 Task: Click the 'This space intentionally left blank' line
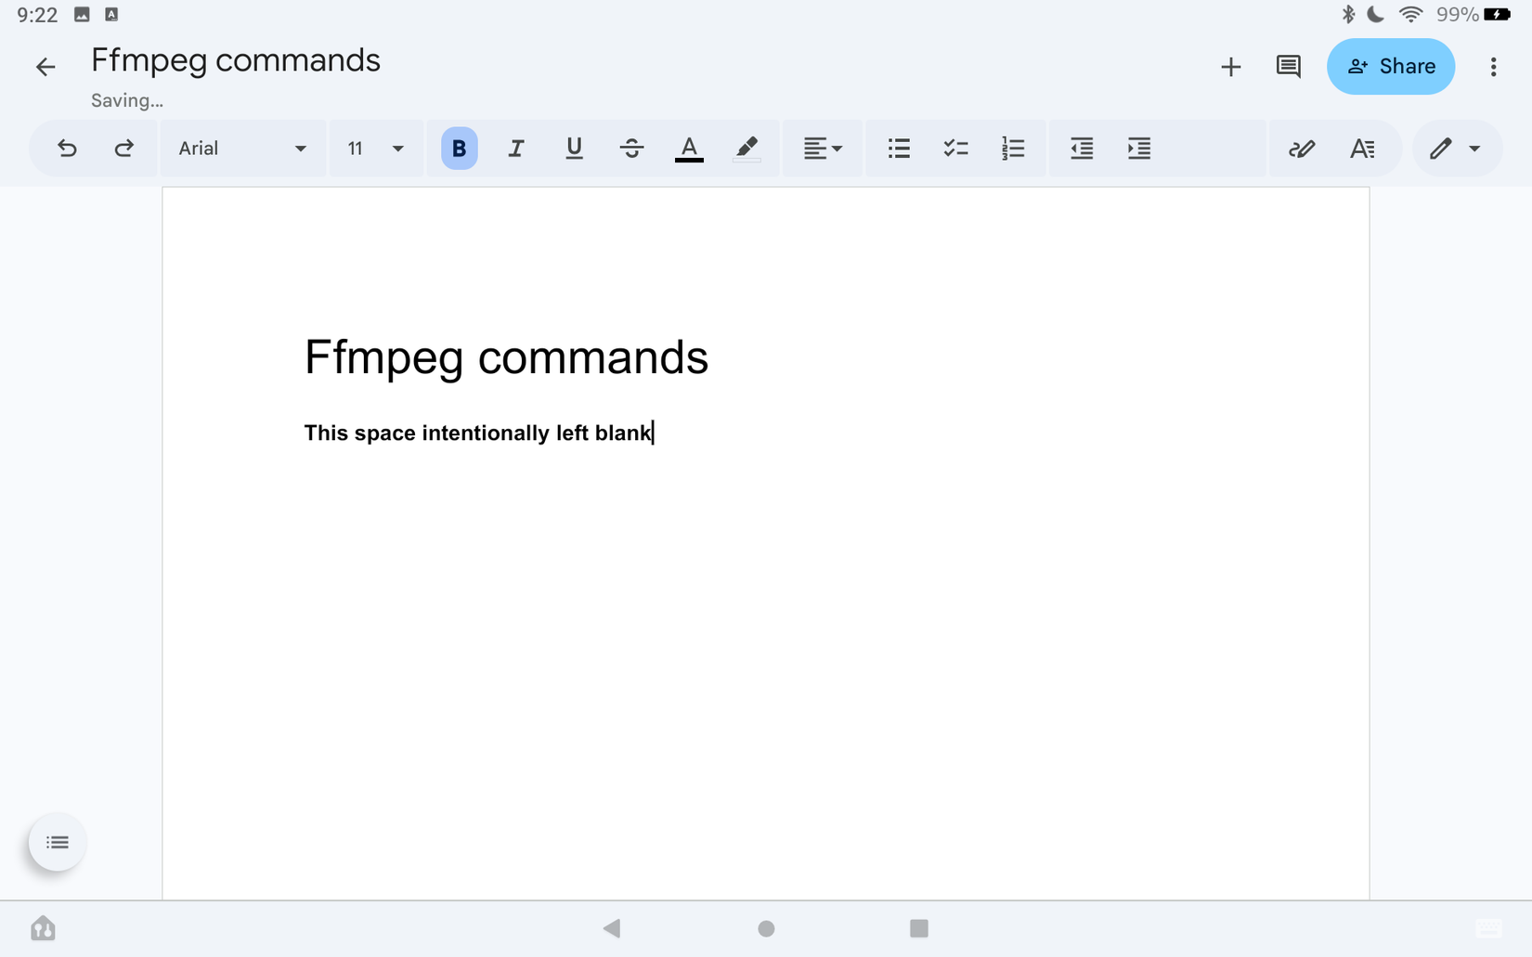tap(478, 433)
